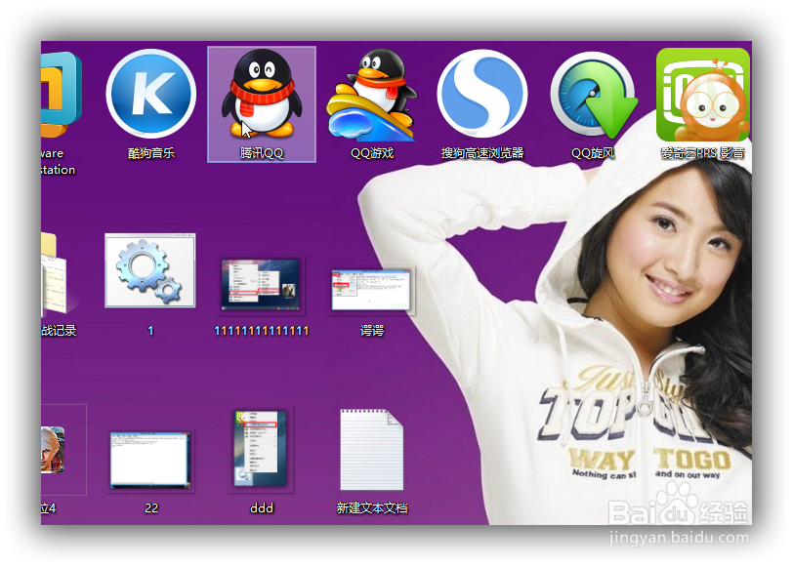Select the 新建文本文档 text file icon
Image resolution: width=793 pixels, height=566 pixels.
tap(372, 449)
